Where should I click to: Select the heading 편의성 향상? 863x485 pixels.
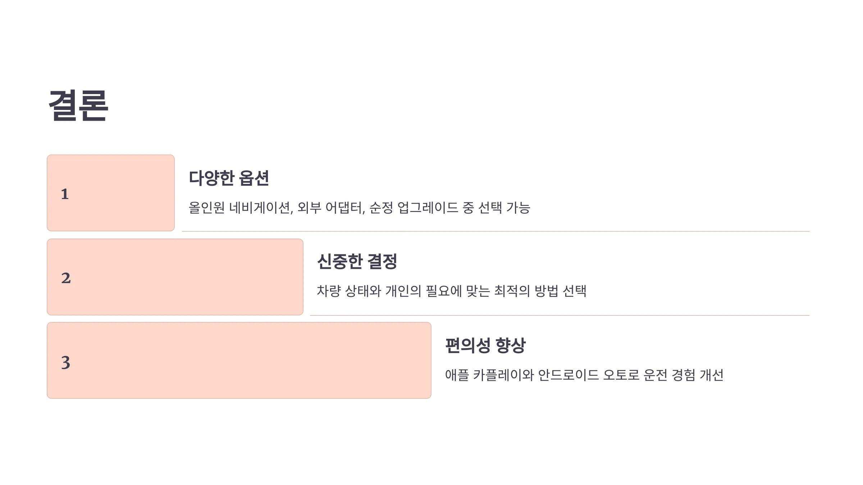tap(485, 346)
